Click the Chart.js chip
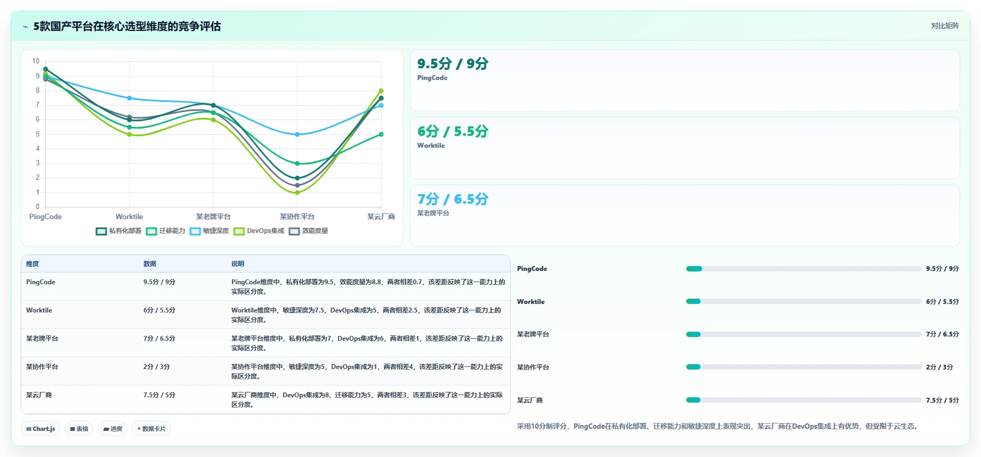Viewport: 981px width, 457px height. [41, 429]
